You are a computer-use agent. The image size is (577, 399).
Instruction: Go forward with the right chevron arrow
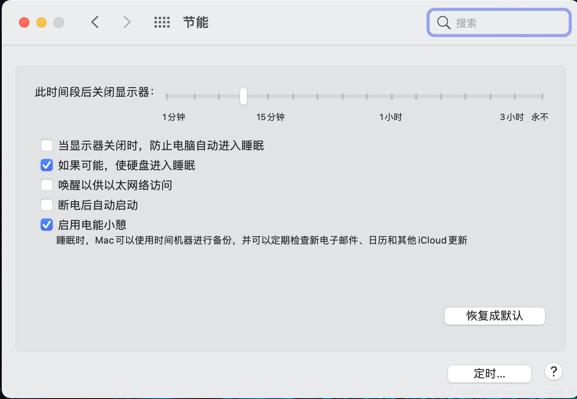pyautogui.click(x=127, y=22)
